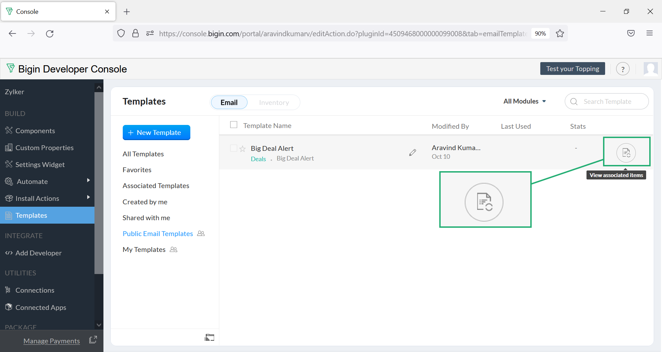Click the Bigin logo in console header

coord(11,68)
